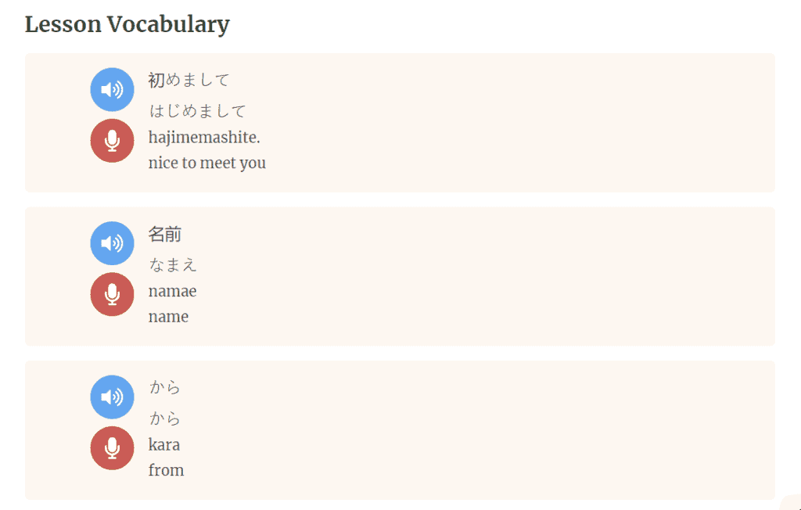Click the romaji word namae
Viewport: 801px width, 510px height.
click(172, 292)
